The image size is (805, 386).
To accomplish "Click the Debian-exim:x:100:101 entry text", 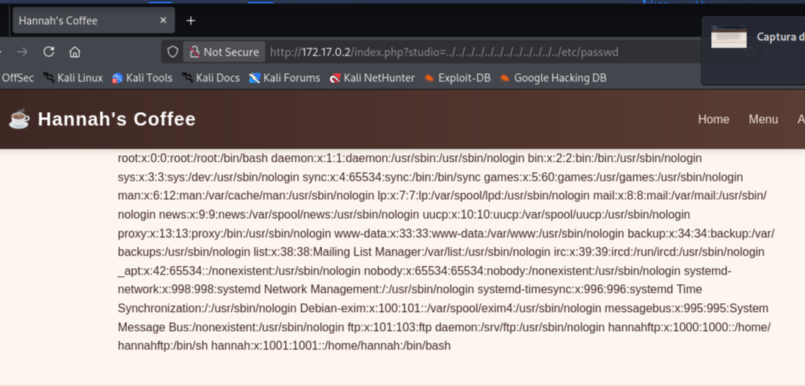I will click(x=451, y=308).
